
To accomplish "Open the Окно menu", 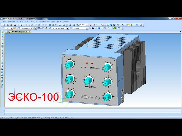I will [59, 22].
